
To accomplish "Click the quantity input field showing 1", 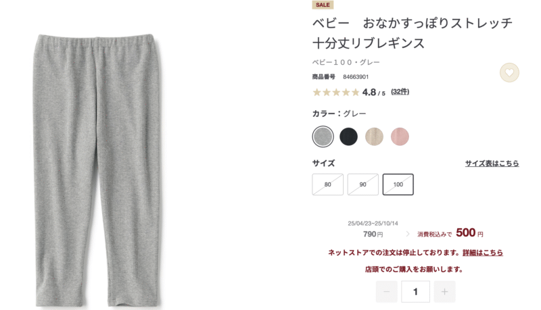I will click(415, 292).
